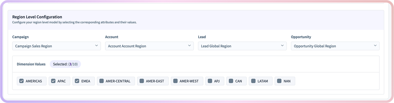Tick the NAN checkbox
The width and height of the screenshot is (394, 103).
(279, 81)
